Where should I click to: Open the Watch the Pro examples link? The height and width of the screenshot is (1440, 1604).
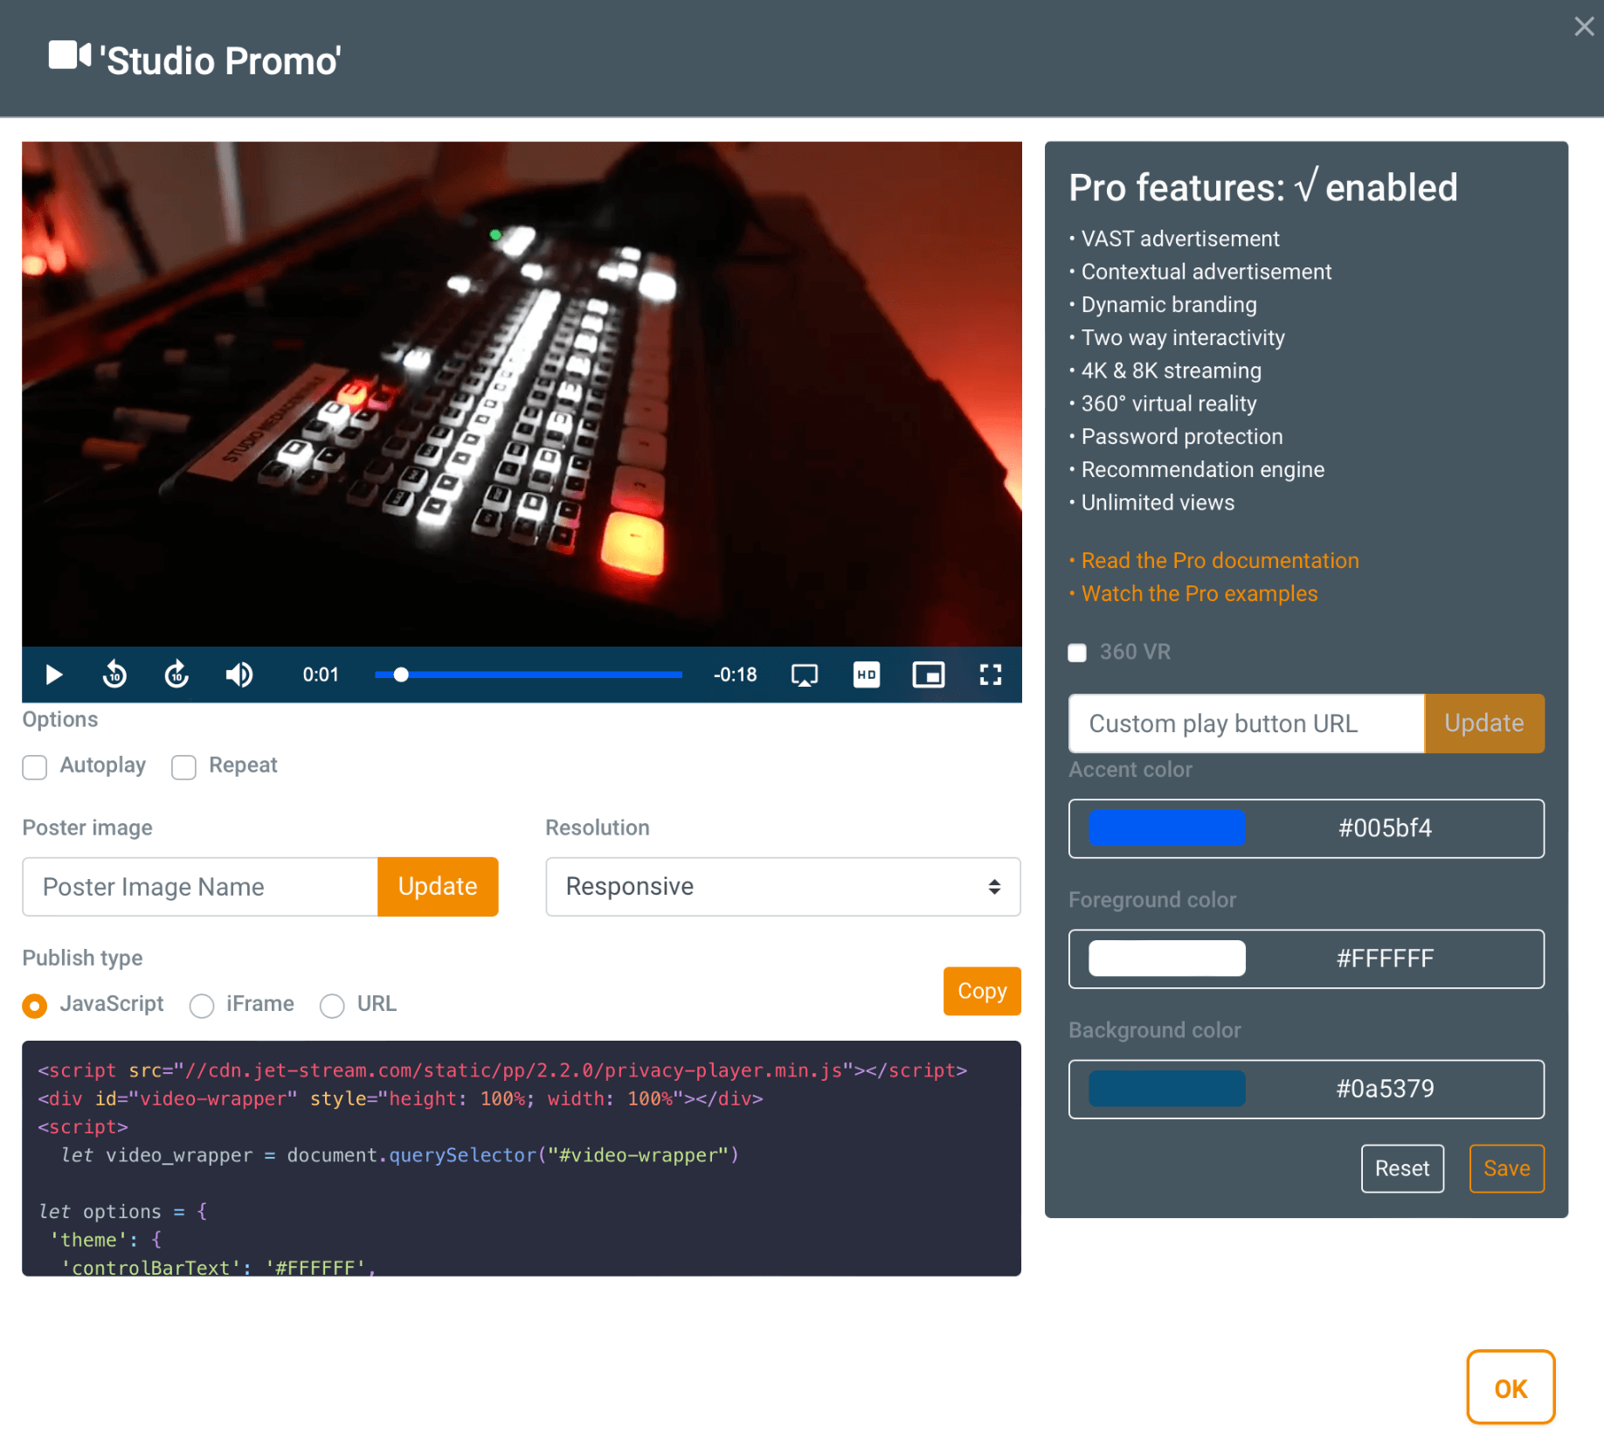(1200, 593)
